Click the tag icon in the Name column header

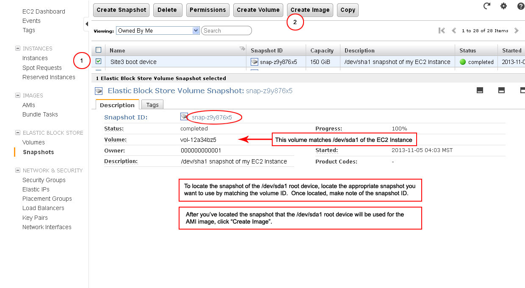coord(242,49)
